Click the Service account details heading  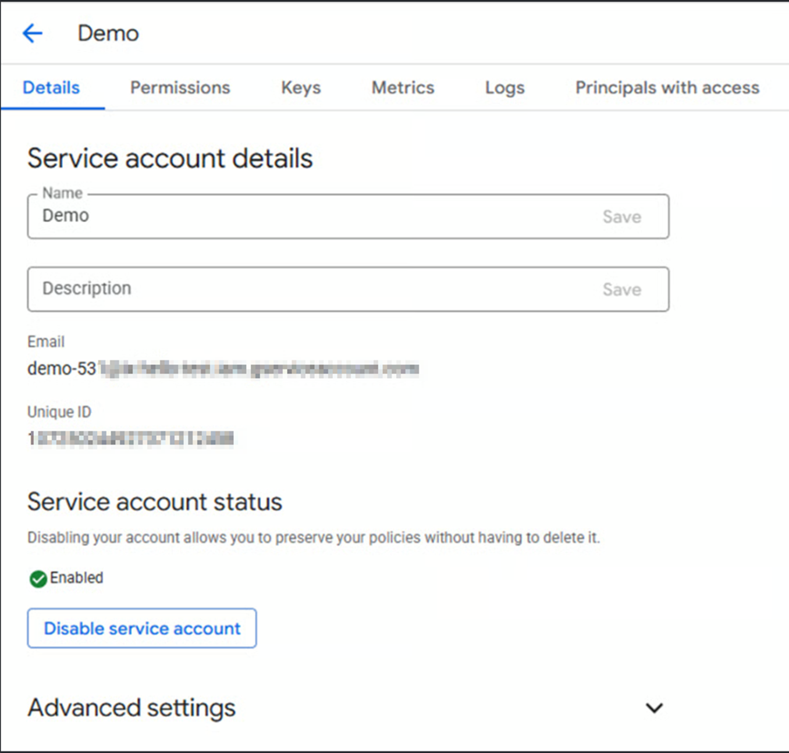pos(170,159)
